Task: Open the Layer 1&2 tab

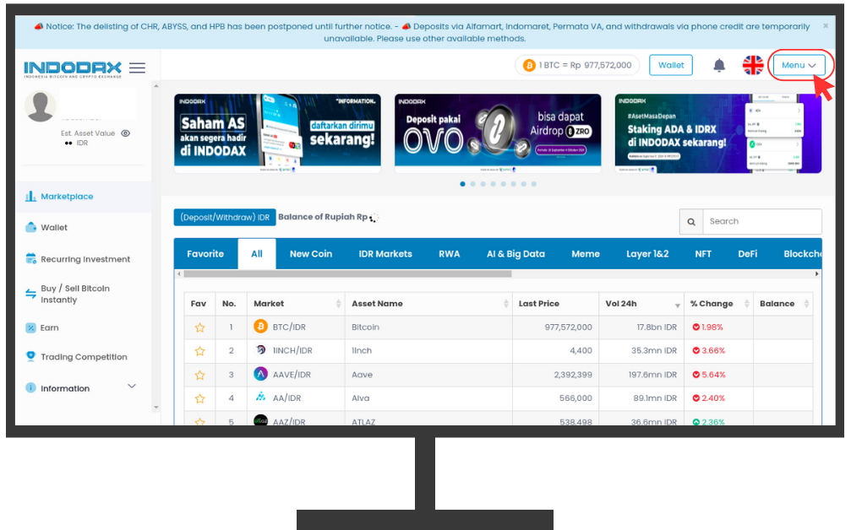Action: point(647,254)
